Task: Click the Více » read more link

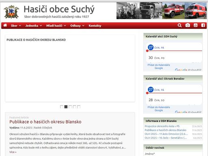Action: click(13, 152)
